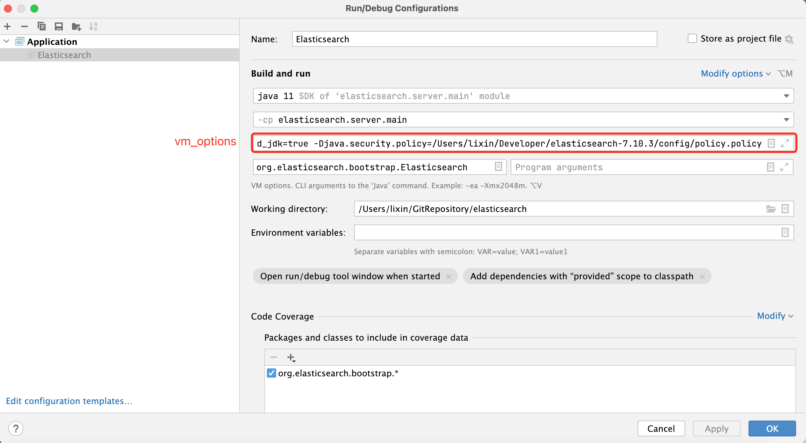Expand the Program arguments field
The width and height of the screenshot is (806, 443).
784,167
